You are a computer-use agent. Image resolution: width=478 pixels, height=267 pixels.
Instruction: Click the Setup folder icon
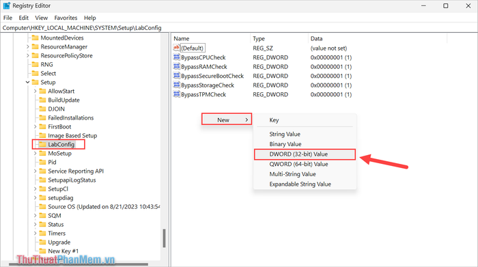coord(36,83)
